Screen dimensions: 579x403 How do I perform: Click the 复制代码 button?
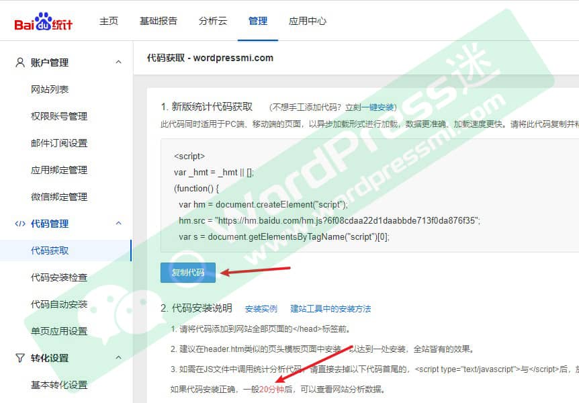tap(188, 273)
